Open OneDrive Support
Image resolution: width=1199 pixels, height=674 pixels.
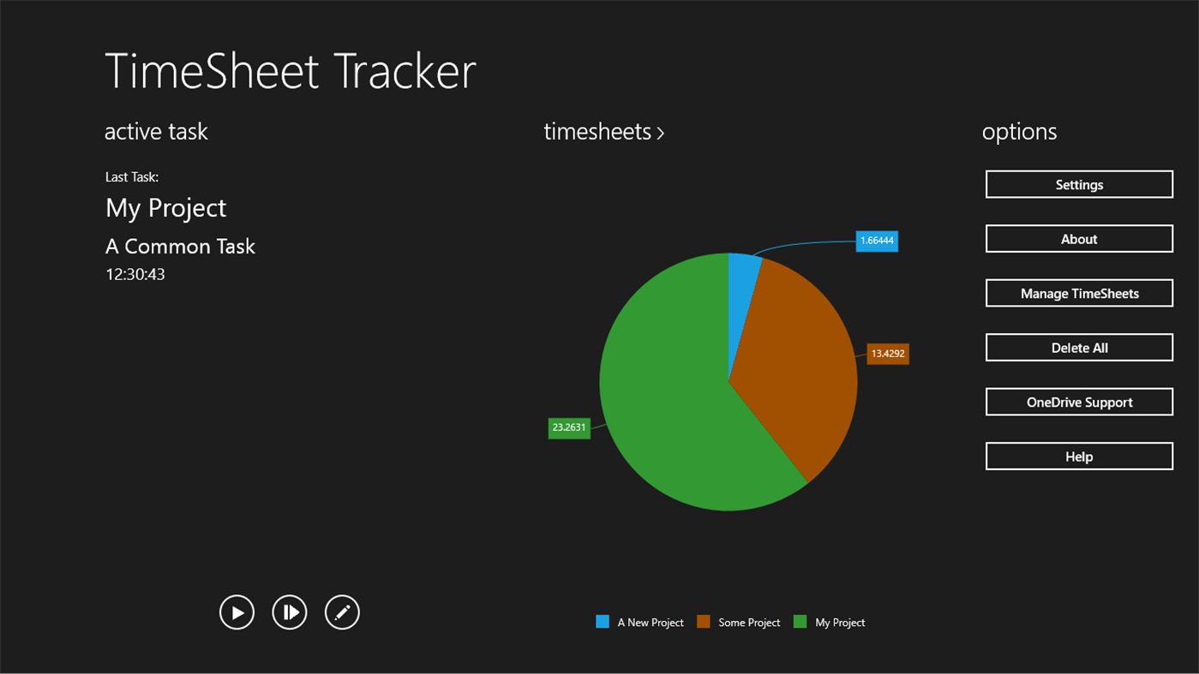[x=1078, y=402]
